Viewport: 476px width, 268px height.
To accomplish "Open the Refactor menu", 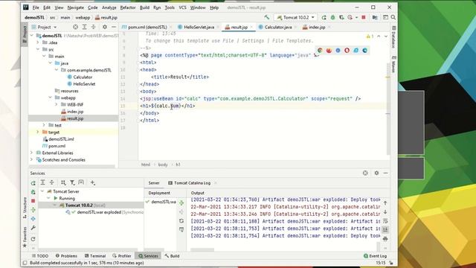I will [128, 7].
